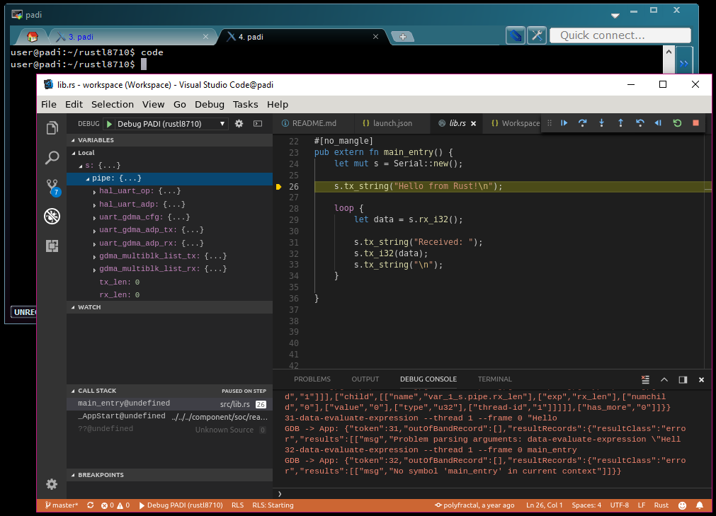The width and height of the screenshot is (716, 516).
Task: Step over the current line
Action: coord(583,122)
